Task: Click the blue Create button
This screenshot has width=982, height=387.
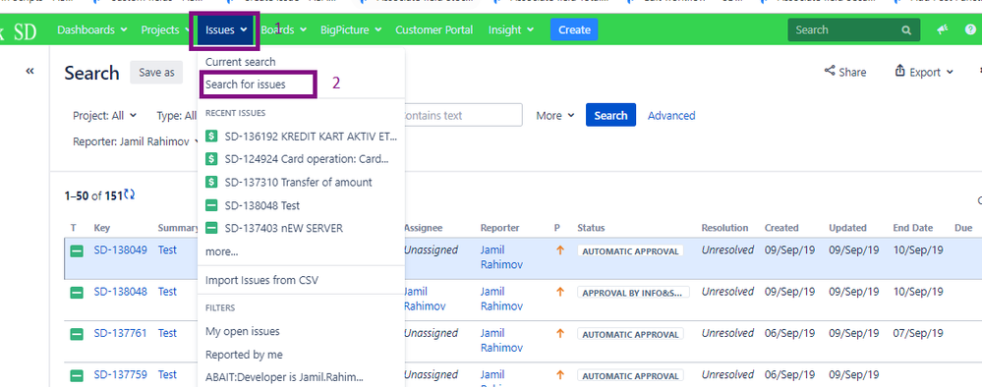Action: (574, 29)
